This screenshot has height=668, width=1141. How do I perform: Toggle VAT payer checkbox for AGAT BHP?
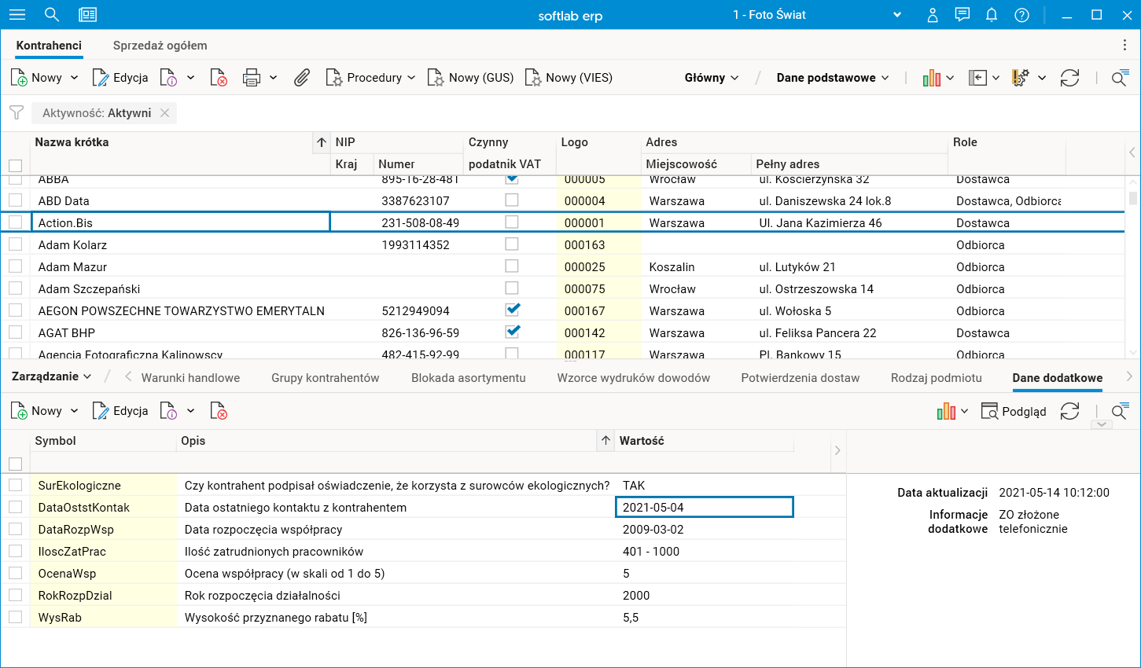click(x=512, y=332)
